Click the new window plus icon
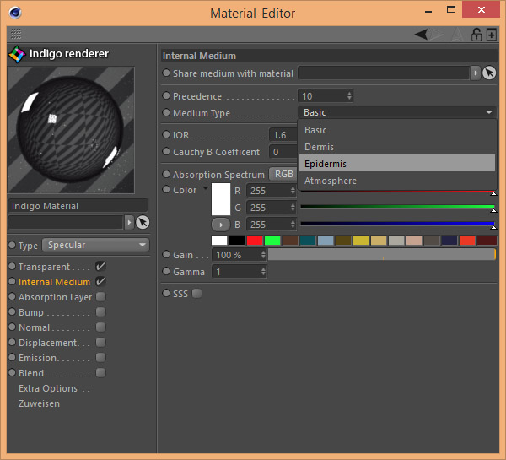 point(492,35)
